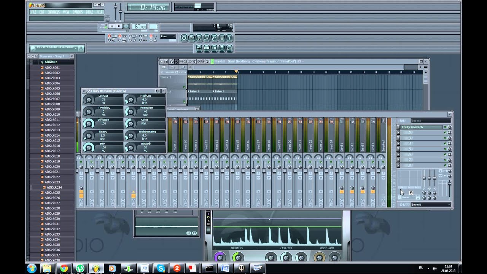Show the Step Sequencer via toolbar icon
The width and height of the screenshot is (487, 274).
point(207,48)
